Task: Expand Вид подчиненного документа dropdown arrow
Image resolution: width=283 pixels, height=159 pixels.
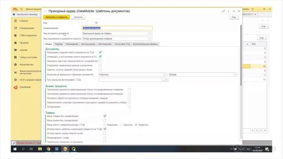Action: pos(150,39)
